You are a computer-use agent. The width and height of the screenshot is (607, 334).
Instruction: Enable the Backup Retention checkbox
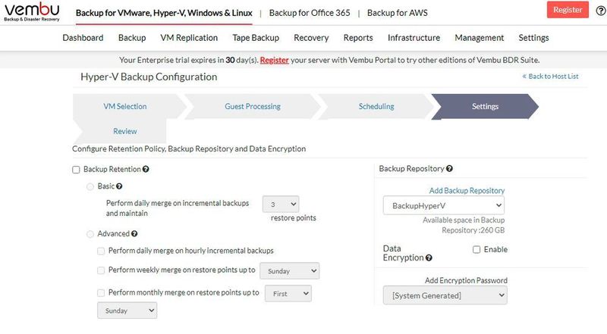point(76,170)
